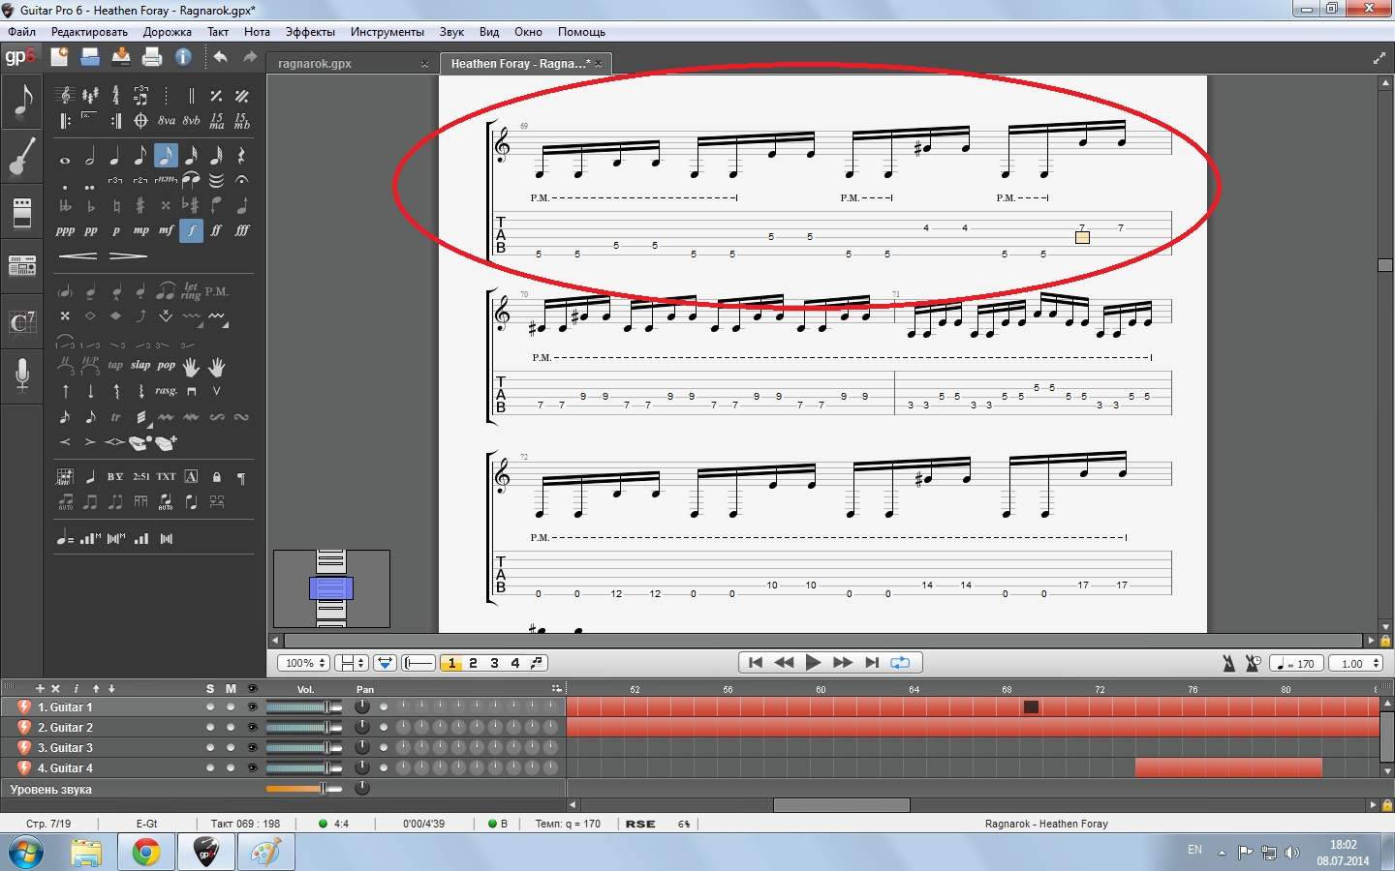Toggle visibility of Guitar 4 track
1395x871 pixels.
[252, 768]
